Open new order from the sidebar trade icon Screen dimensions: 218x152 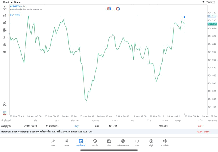tap(5, 23)
